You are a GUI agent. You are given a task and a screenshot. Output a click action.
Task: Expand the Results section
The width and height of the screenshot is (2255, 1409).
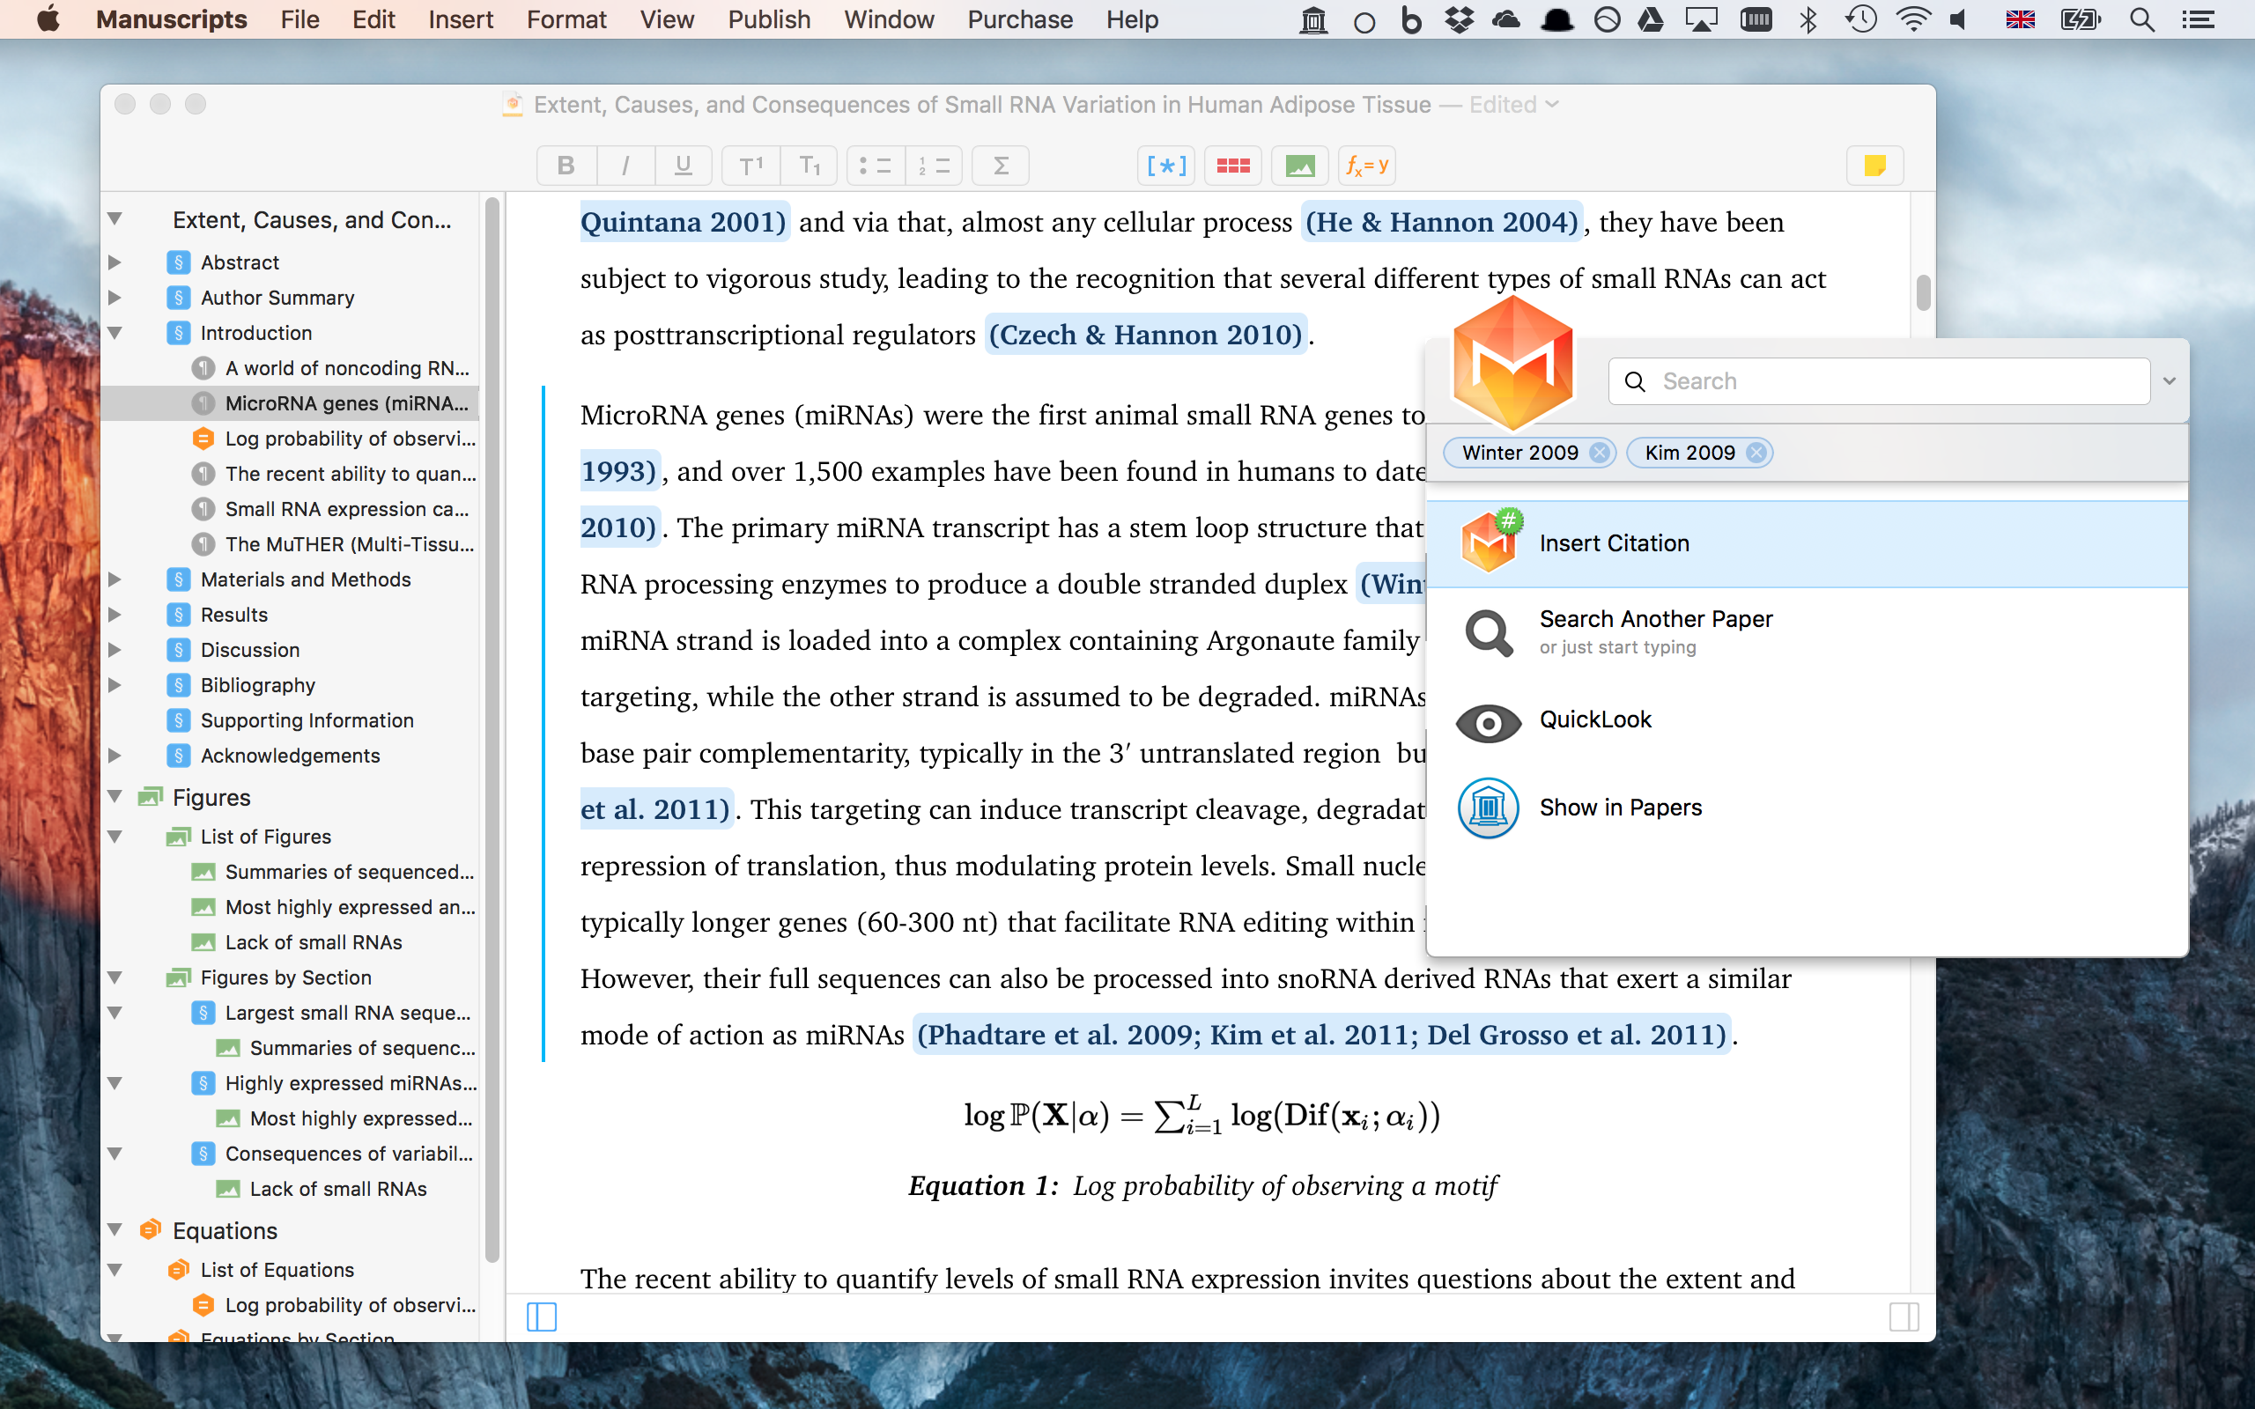tap(115, 615)
